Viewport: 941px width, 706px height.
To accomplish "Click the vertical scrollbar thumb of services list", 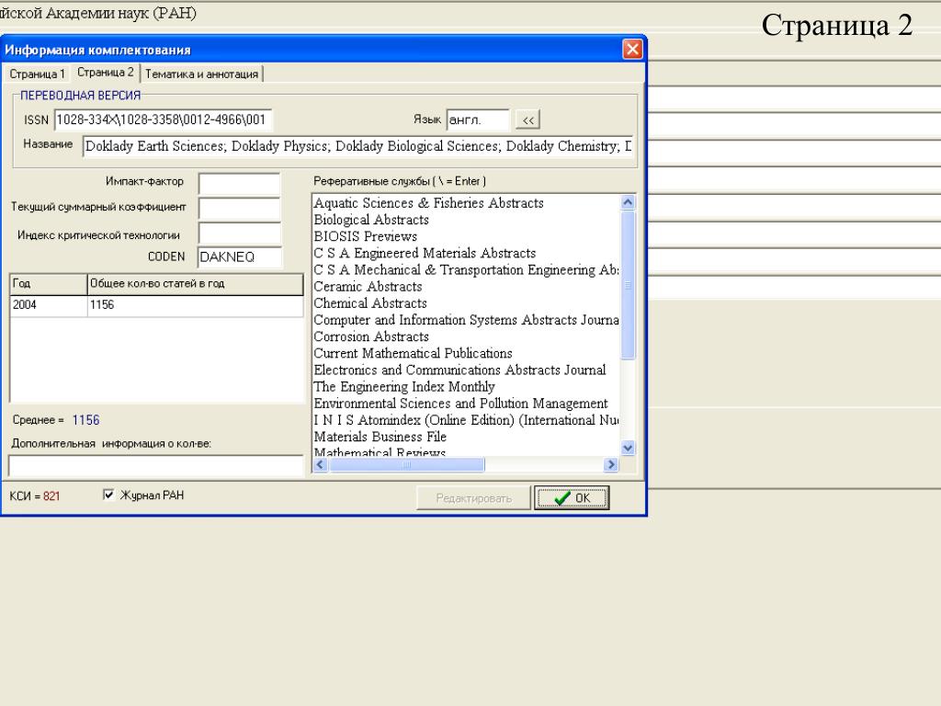I will pyautogui.click(x=628, y=285).
